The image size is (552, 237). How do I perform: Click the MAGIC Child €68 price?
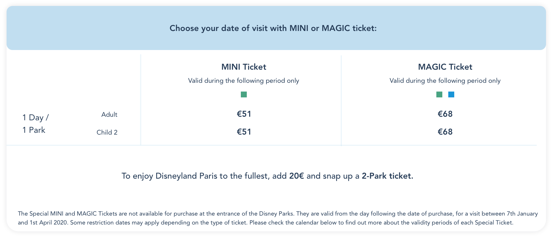(445, 132)
